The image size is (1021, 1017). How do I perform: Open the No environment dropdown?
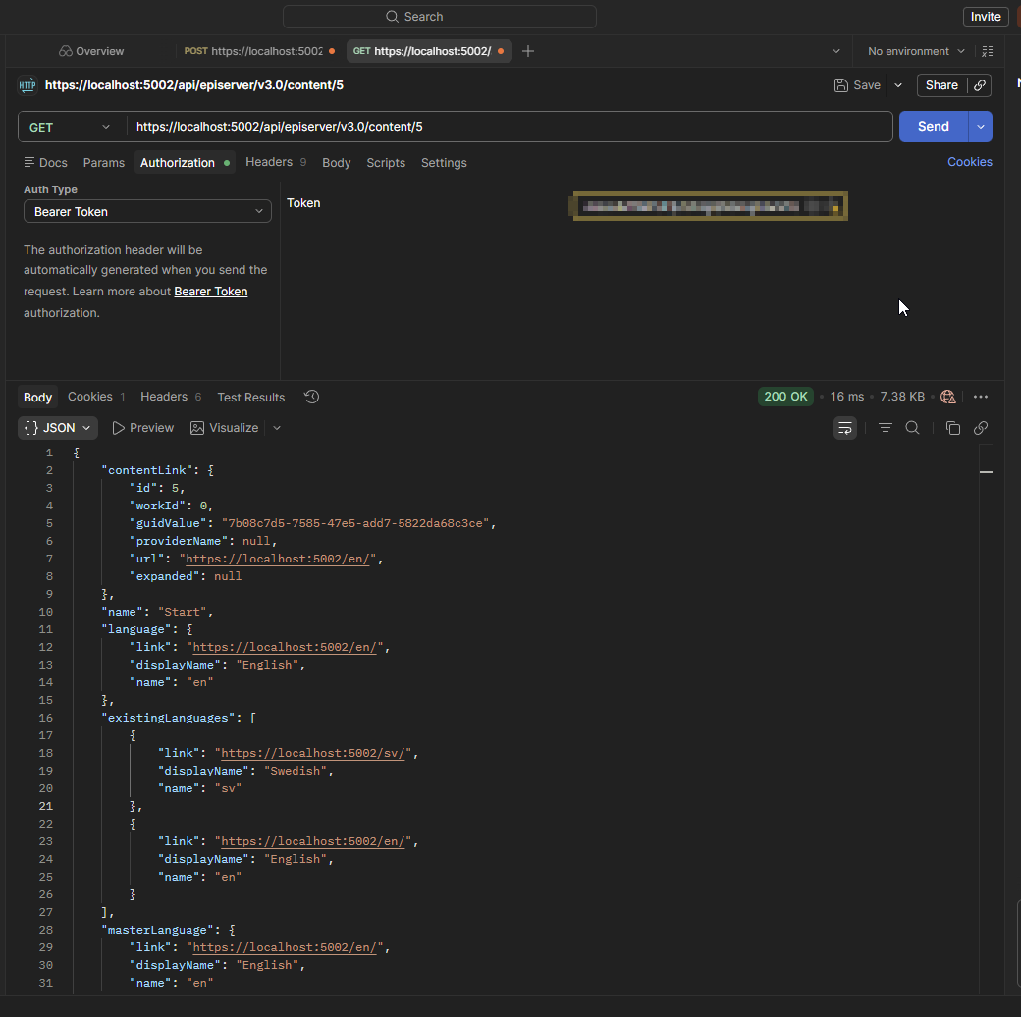916,51
